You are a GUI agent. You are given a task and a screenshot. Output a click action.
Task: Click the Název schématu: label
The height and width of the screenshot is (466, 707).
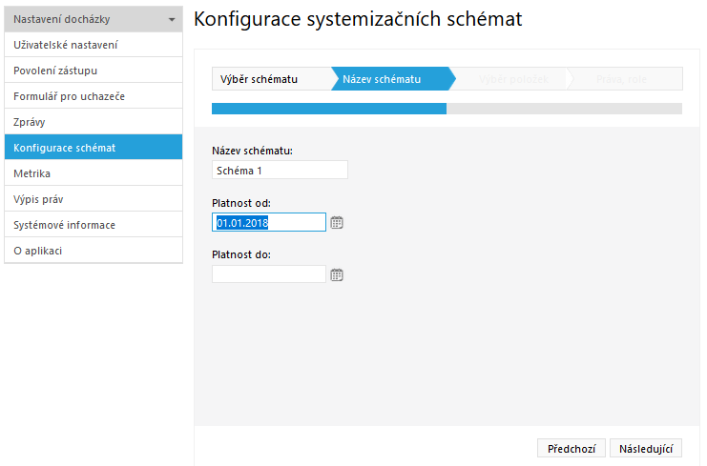(252, 151)
